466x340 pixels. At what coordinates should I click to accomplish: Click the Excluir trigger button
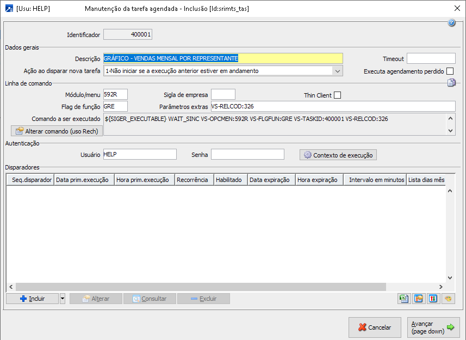(x=203, y=299)
